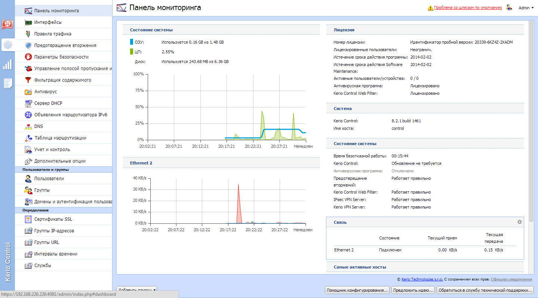
Task: Click the Ethernet 2 row in Связь table
Action: pos(425,250)
